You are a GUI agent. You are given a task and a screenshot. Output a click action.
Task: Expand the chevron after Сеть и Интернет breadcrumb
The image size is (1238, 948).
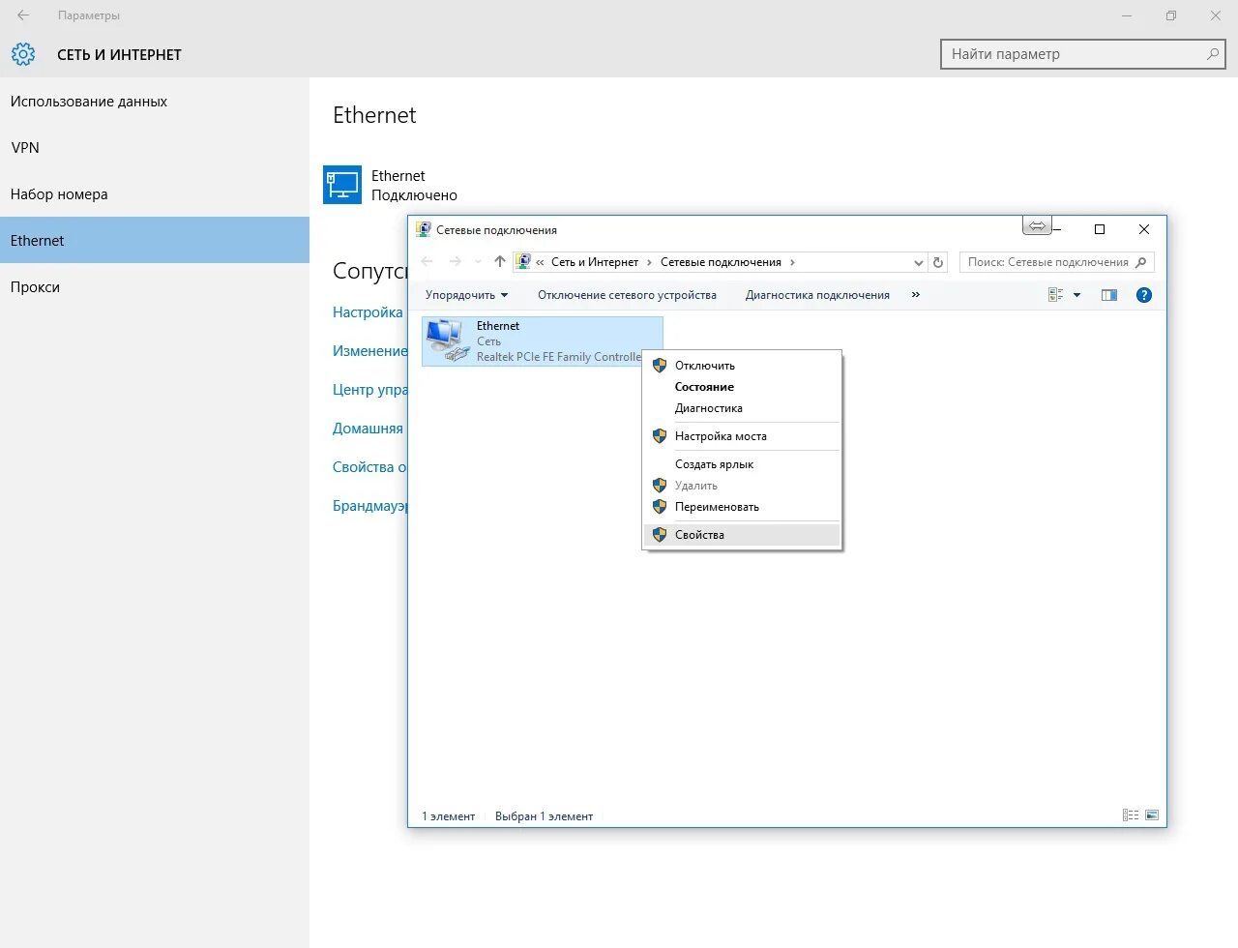649,262
